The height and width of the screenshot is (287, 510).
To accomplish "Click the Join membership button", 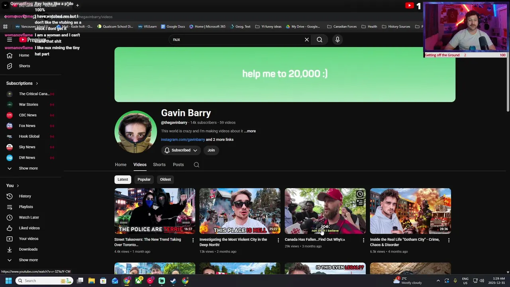I will coord(211,150).
